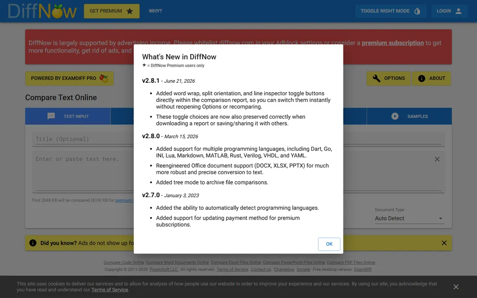
Task: Click the Login button
Action: click(x=449, y=11)
